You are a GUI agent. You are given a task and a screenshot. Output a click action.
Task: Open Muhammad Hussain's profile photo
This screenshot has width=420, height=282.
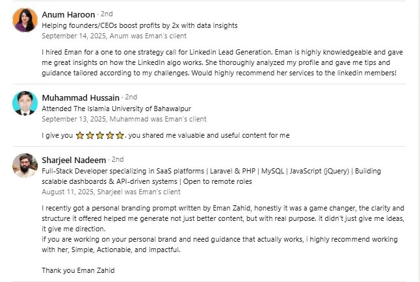pyautogui.click(x=24, y=103)
